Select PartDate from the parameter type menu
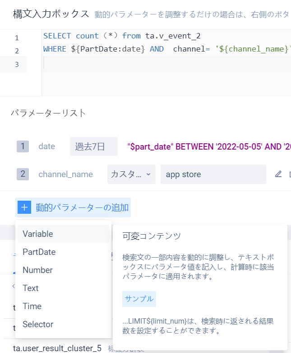Image resolution: width=291 pixels, height=353 pixels. pos(63,252)
